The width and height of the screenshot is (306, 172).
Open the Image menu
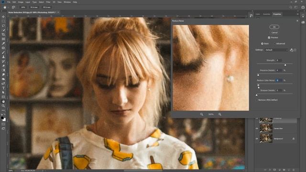[21, 2]
